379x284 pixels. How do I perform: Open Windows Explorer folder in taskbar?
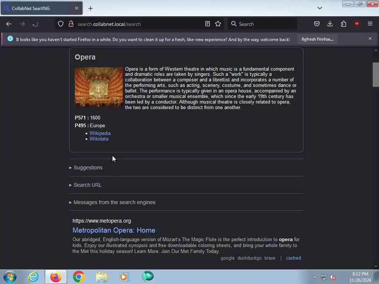click(102, 277)
